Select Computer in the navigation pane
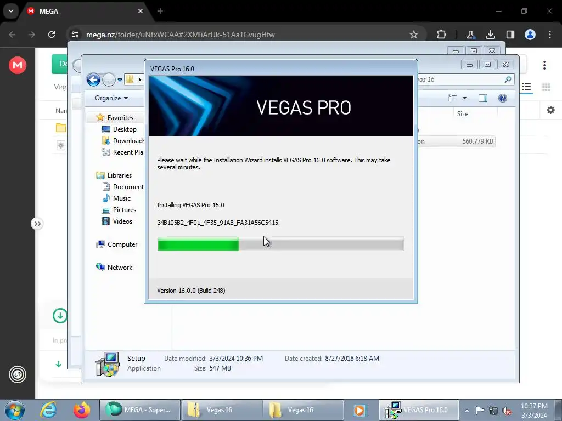The height and width of the screenshot is (421, 562). (x=122, y=244)
